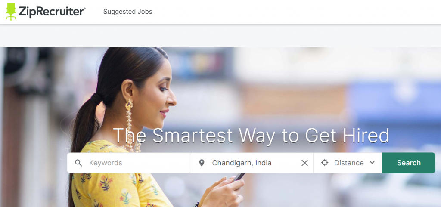Screen dimensions: 441x207
Task: Click the green Search button
Action: click(409, 163)
